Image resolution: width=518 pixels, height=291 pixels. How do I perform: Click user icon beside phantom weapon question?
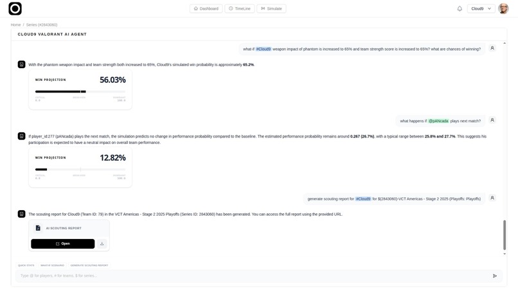(x=492, y=48)
